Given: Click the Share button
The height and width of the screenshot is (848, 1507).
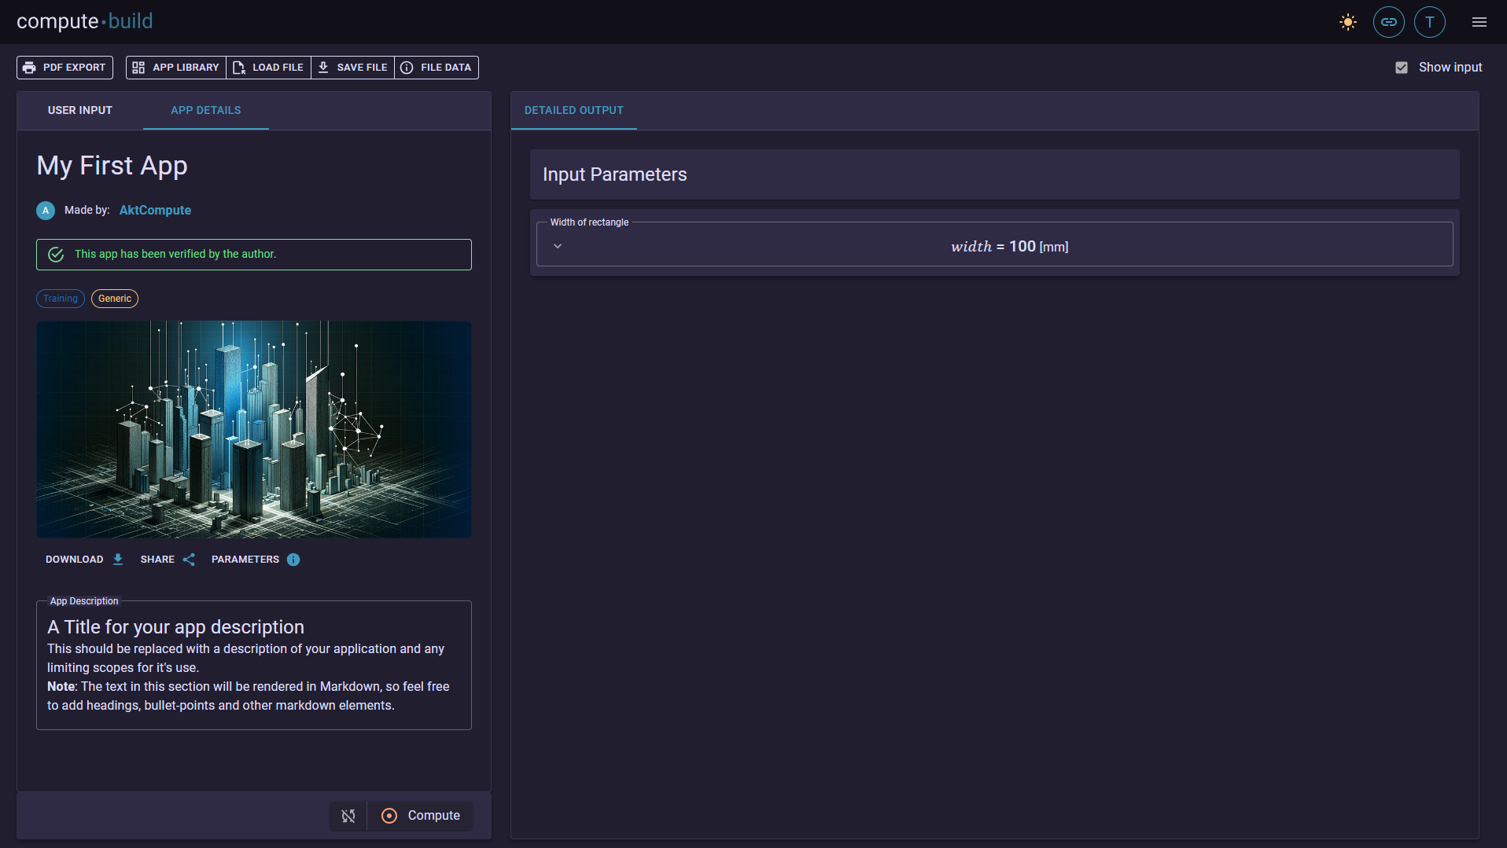Looking at the screenshot, I should pyautogui.click(x=167, y=560).
